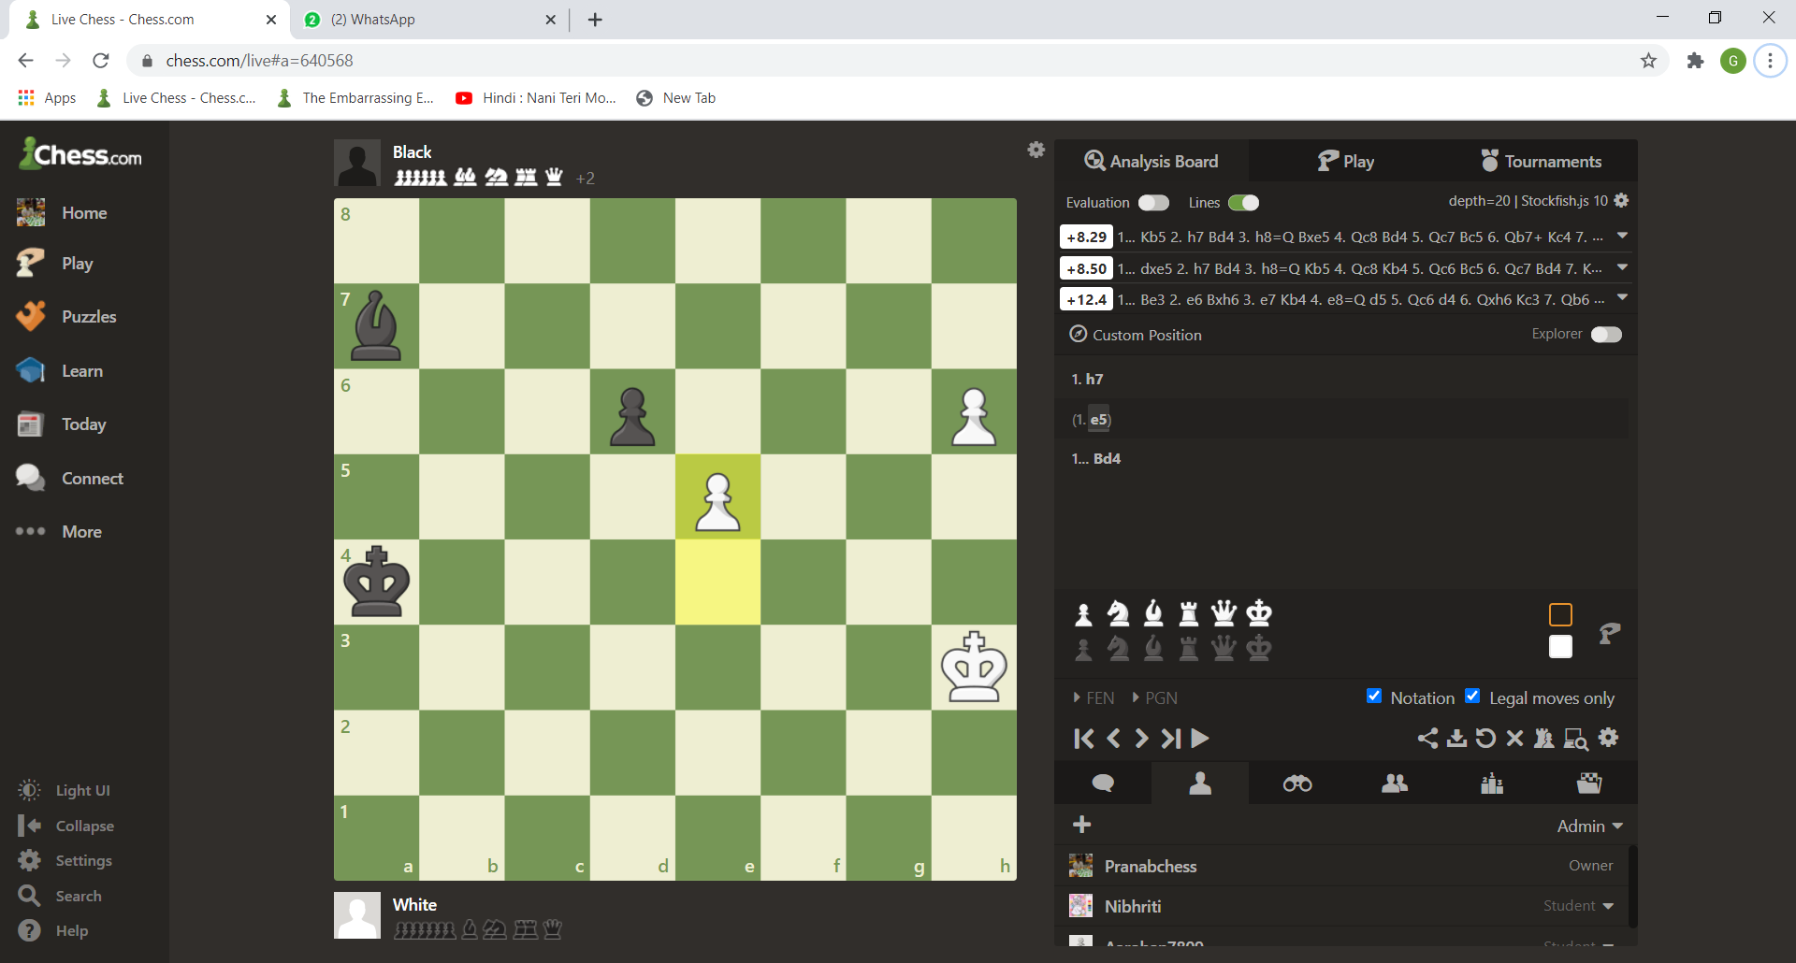This screenshot has height=963, width=1796.
Task: Select the white color square swatch
Action: tap(1560, 647)
